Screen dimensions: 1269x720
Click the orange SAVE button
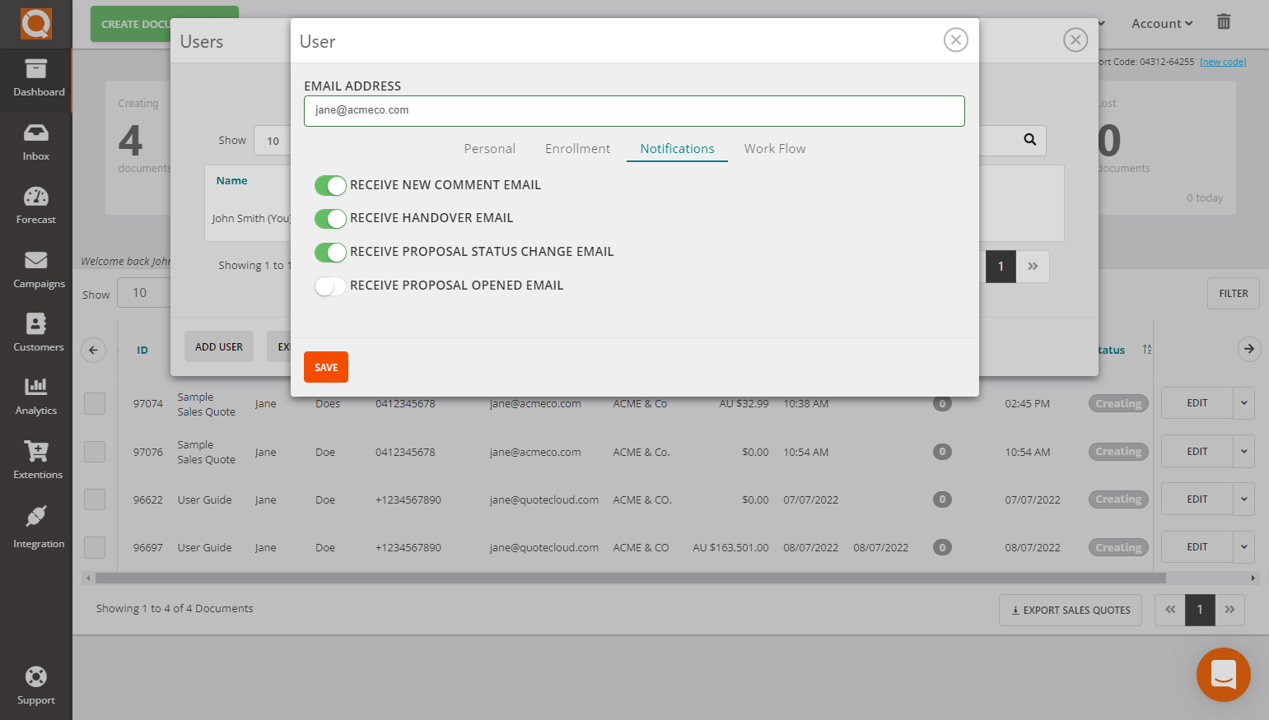point(326,367)
